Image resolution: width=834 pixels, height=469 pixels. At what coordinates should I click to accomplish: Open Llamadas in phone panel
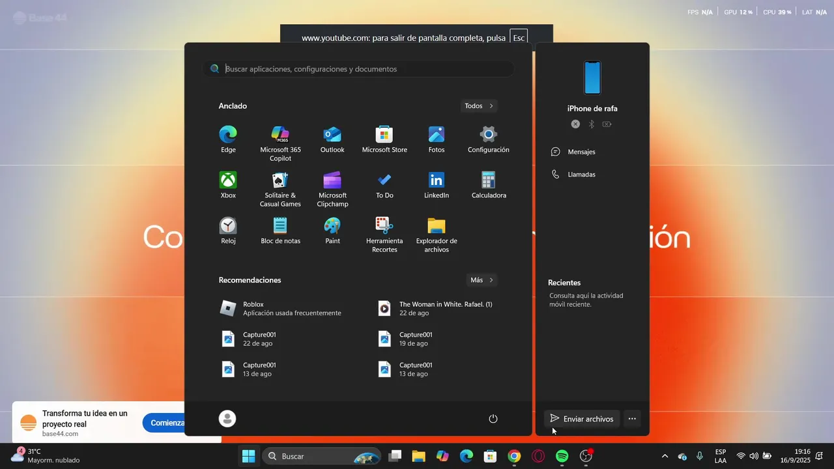(x=573, y=175)
